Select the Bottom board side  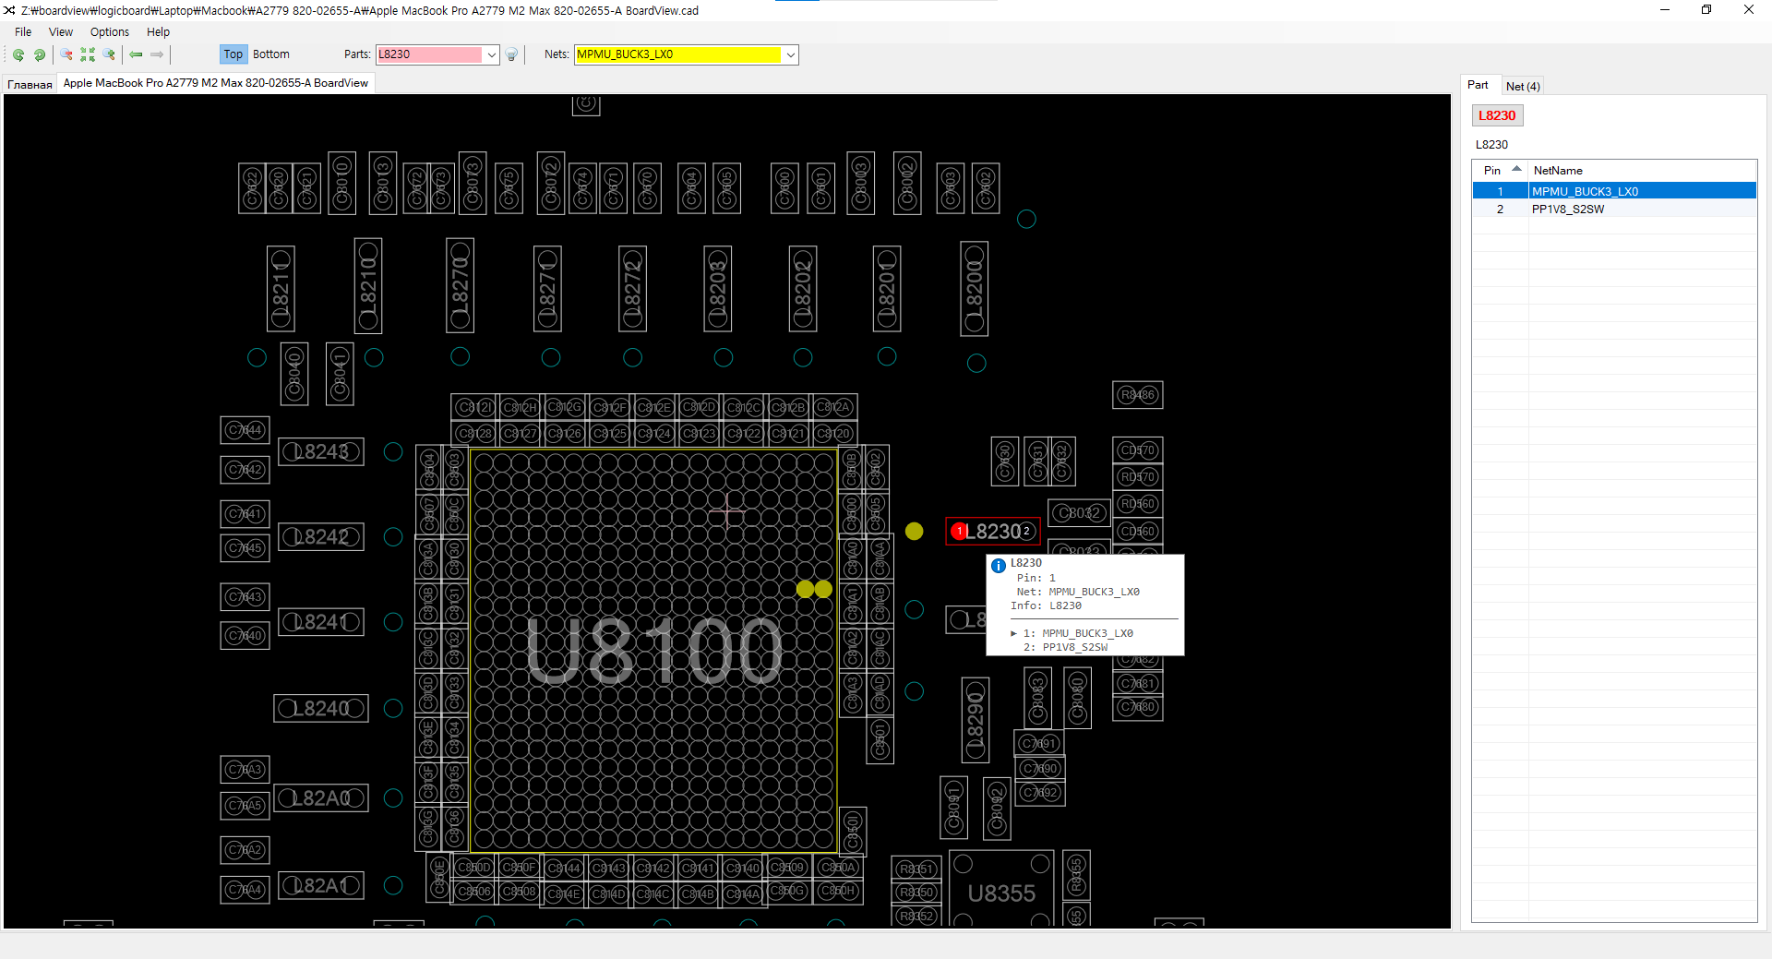271,54
